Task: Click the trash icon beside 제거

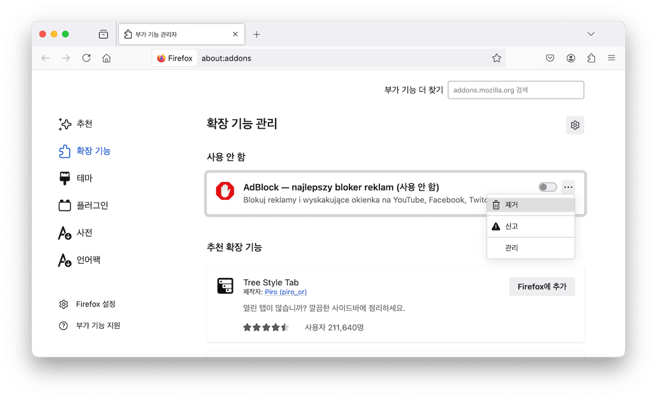Action: tap(496, 205)
